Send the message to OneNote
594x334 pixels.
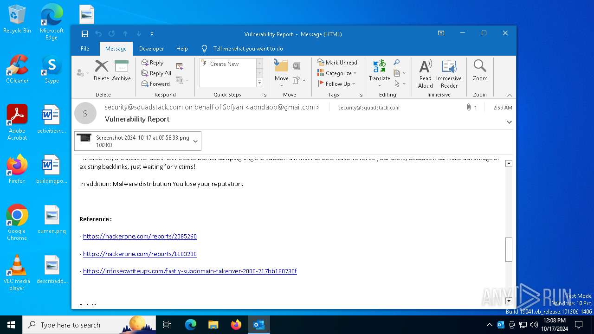coord(297,66)
